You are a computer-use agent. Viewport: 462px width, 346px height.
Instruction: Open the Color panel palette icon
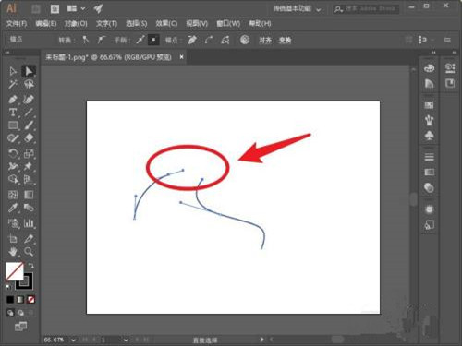[429, 68]
